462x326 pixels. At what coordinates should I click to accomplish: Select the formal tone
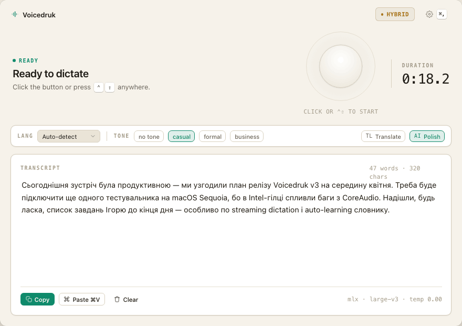(x=212, y=136)
